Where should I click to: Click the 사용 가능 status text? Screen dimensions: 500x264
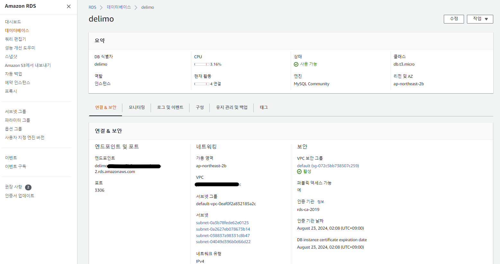click(308, 64)
